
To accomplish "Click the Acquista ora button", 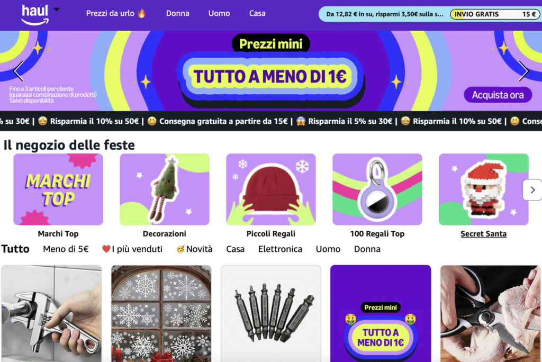I will click(x=498, y=95).
